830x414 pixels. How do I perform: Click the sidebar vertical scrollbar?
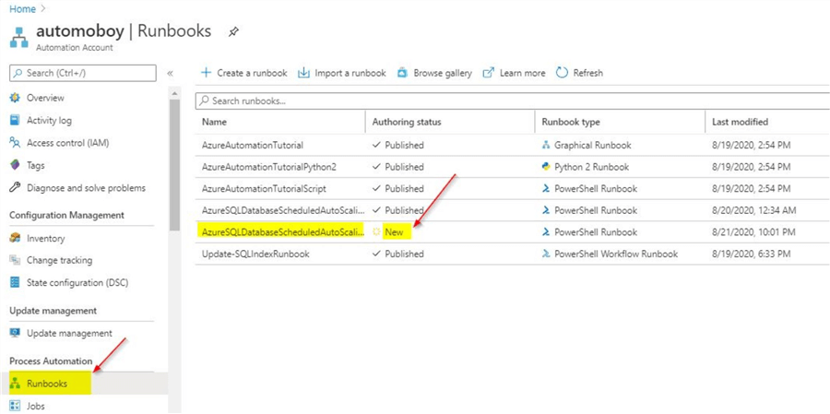click(x=174, y=166)
